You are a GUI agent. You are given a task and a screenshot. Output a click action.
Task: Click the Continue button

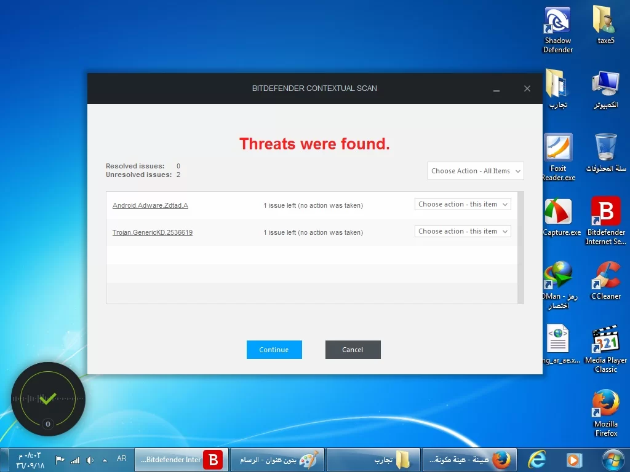point(274,350)
